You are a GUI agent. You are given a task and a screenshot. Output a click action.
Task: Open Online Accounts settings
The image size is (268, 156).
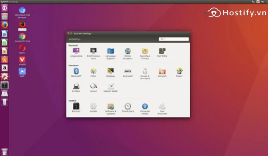point(128,54)
